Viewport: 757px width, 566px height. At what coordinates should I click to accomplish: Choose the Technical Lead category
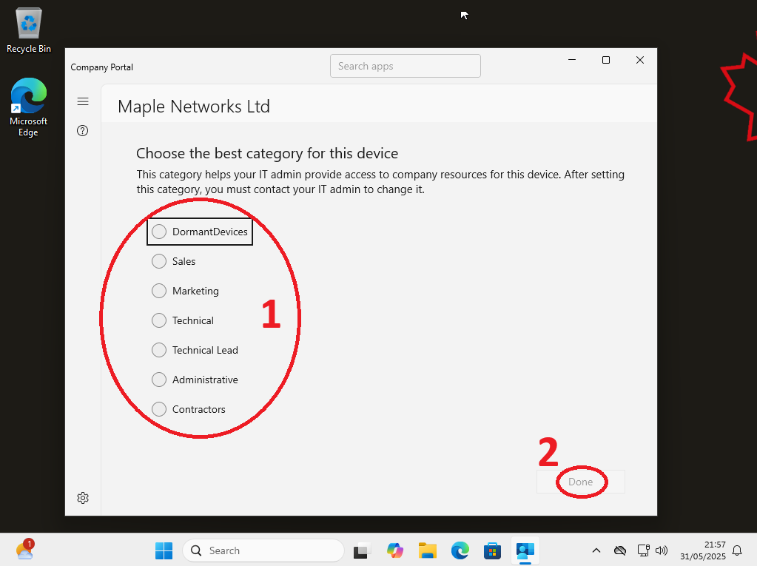point(159,350)
